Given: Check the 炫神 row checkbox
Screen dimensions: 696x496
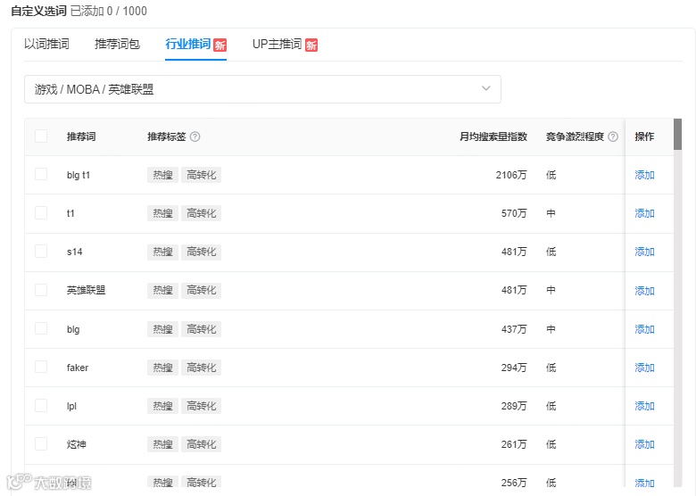Looking at the screenshot, I should point(41,443).
